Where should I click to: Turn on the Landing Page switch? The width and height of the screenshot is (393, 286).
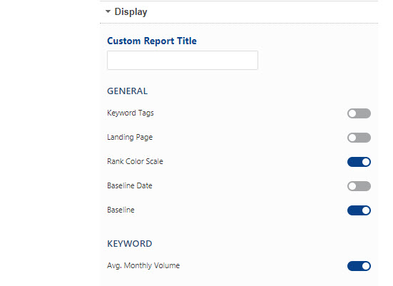pos(359,138)
